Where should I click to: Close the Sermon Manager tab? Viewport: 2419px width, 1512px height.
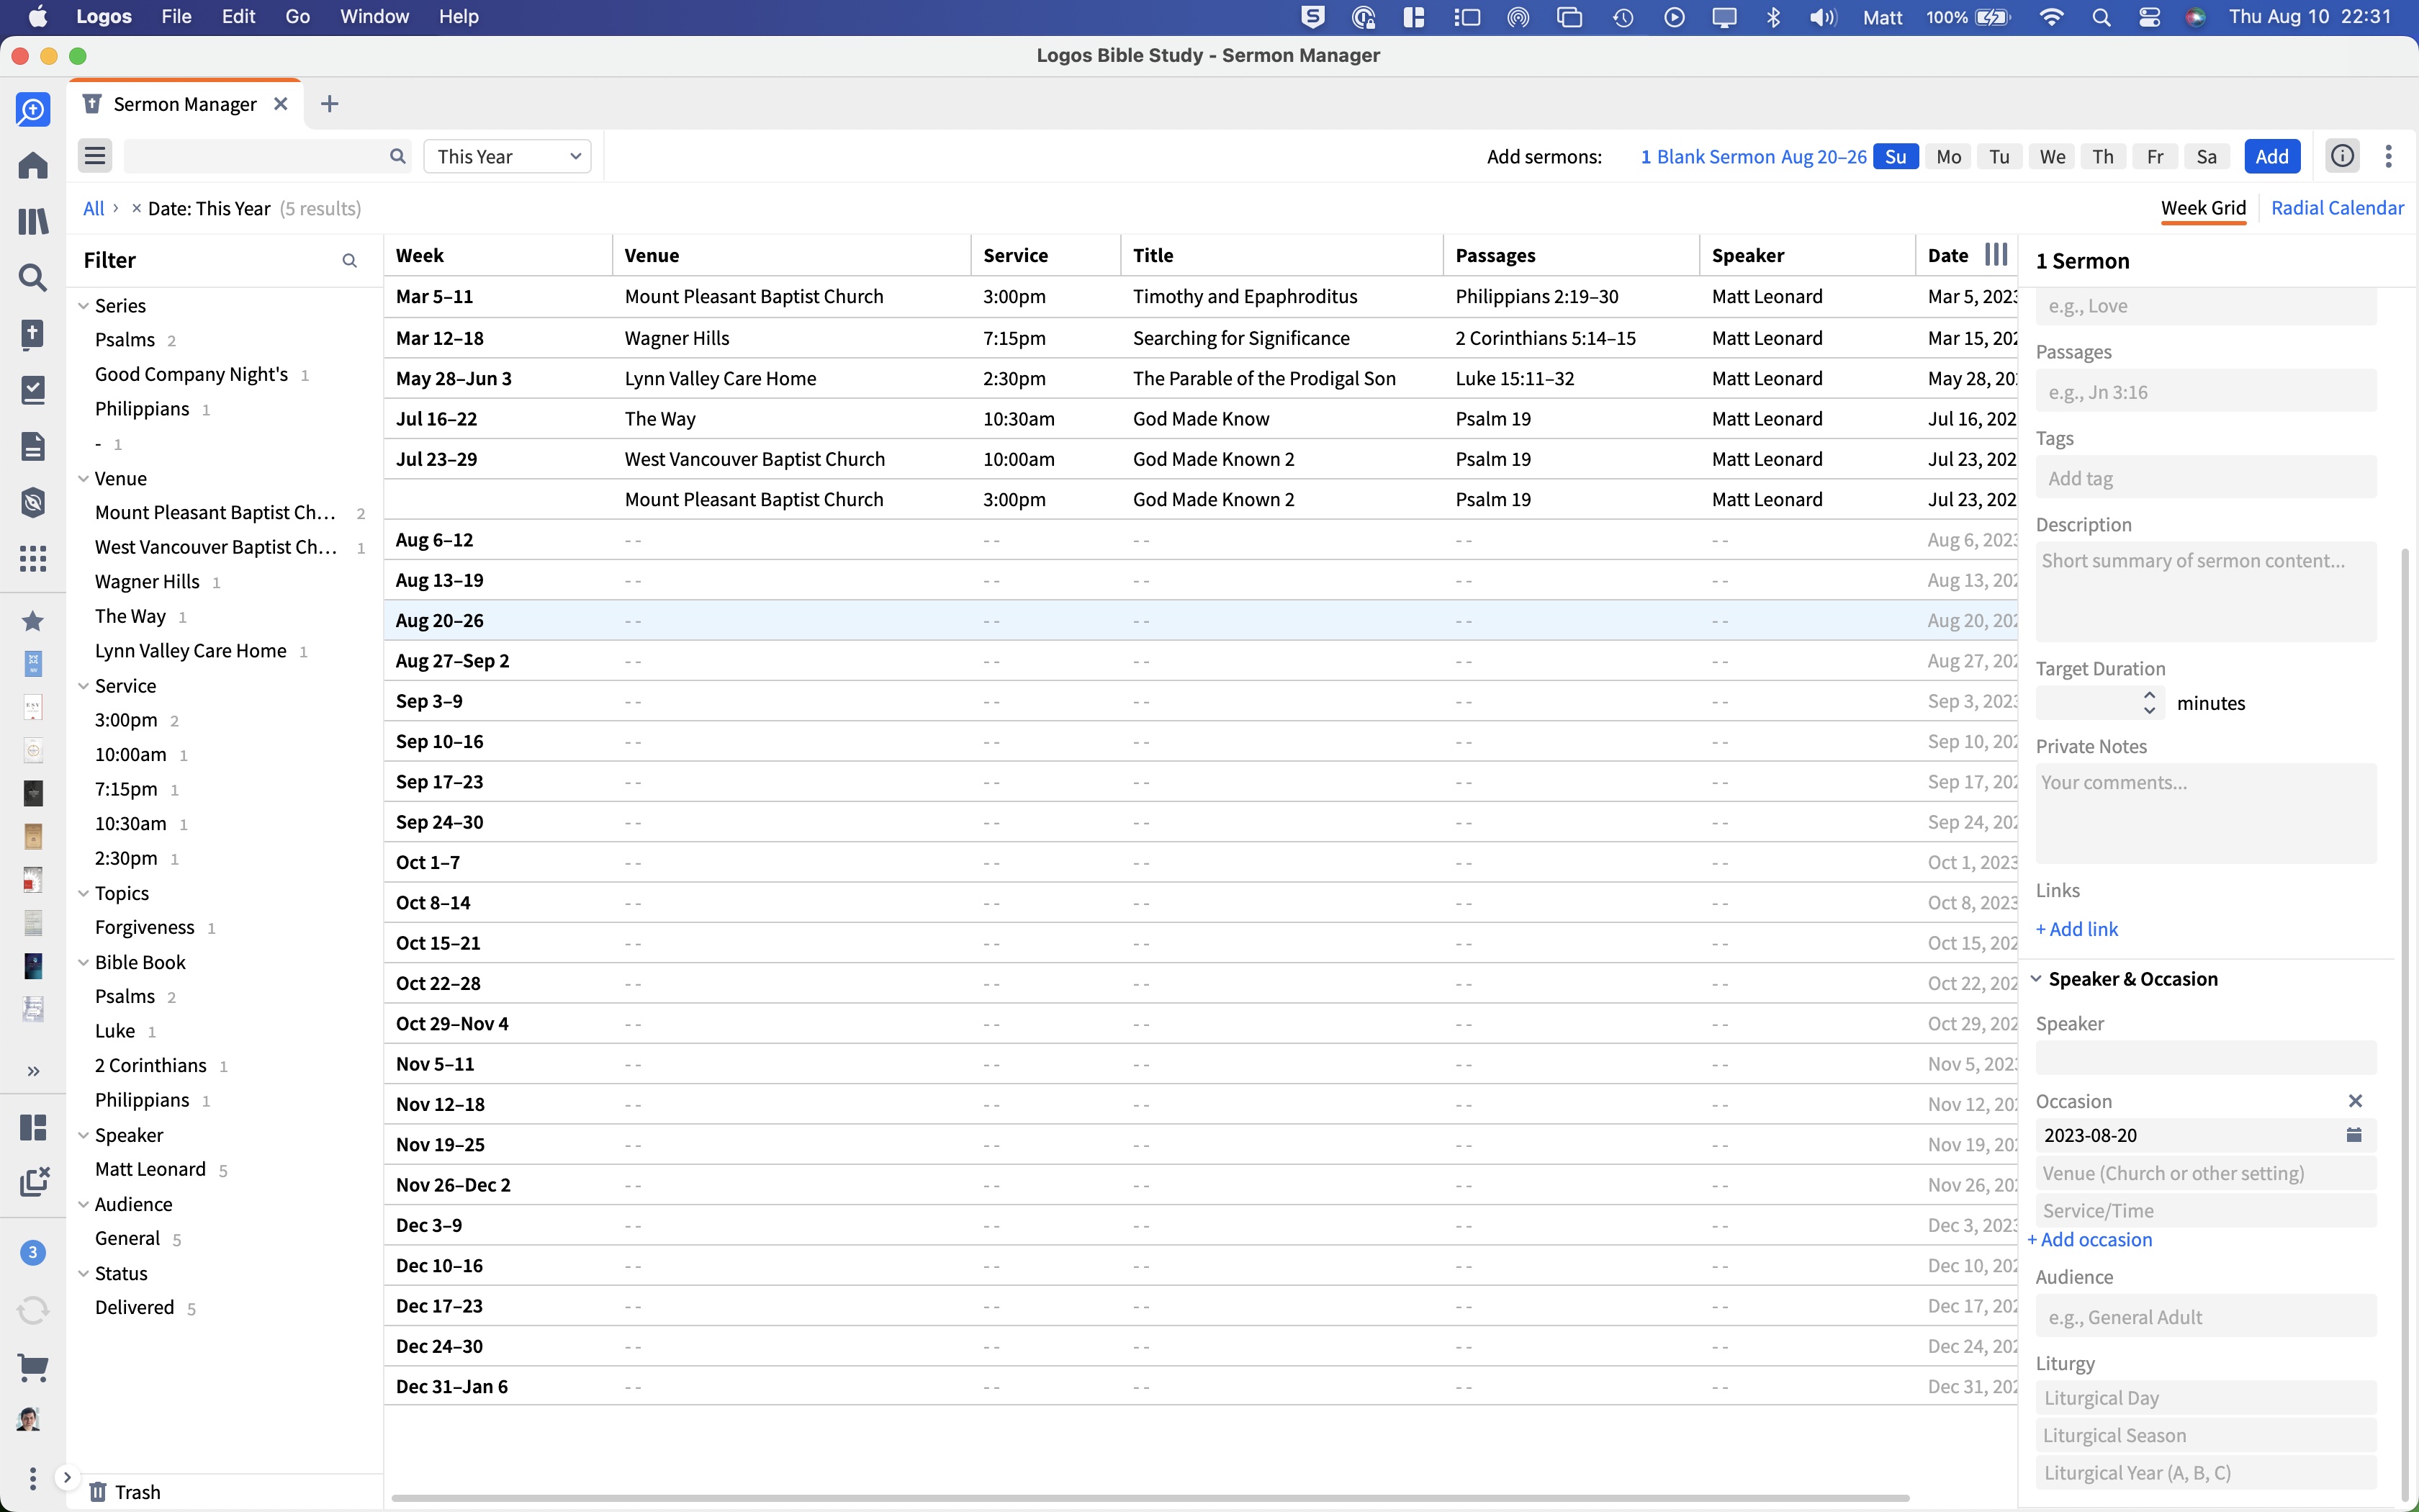pyautogui.click(x=281, y=104)
